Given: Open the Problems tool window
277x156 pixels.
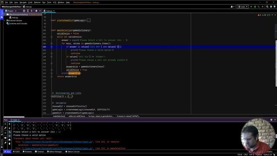Looking at the screenshot, I should tap(27, 152).
